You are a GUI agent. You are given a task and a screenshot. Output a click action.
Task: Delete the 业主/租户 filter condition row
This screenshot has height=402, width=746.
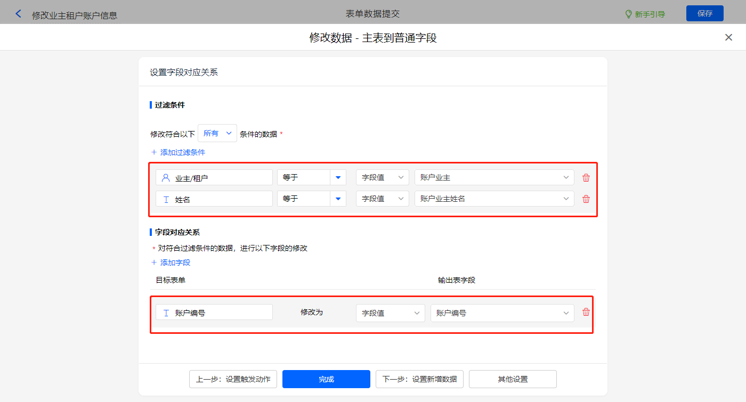click(x=586, y=178)
